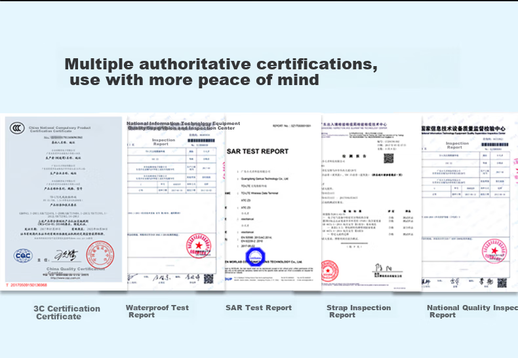Click 'National Information Technology Equipment' header text
The image size is (518, 358).
click(x=184, y=123)
